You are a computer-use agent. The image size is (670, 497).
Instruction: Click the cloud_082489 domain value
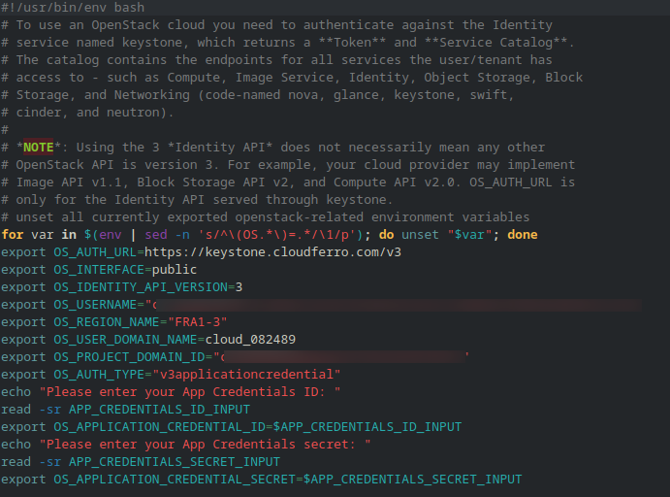(250, 340)
